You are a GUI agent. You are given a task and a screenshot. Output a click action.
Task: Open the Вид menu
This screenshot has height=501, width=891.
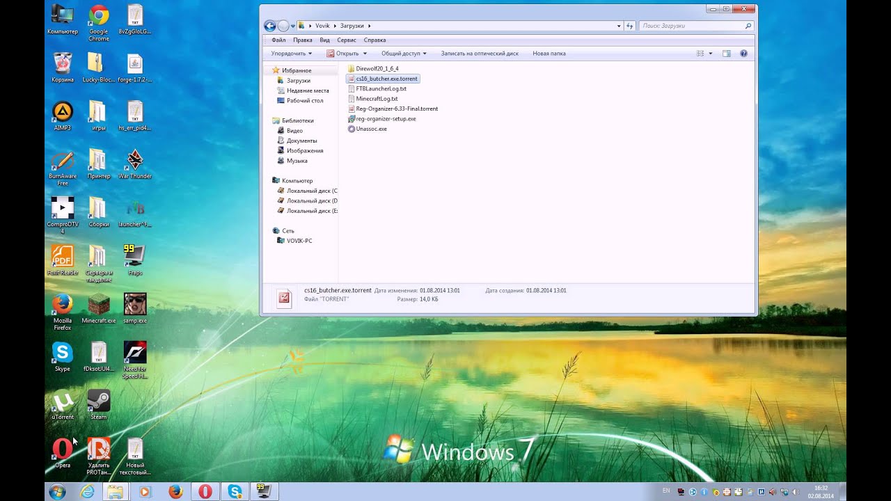pos(324,40)
